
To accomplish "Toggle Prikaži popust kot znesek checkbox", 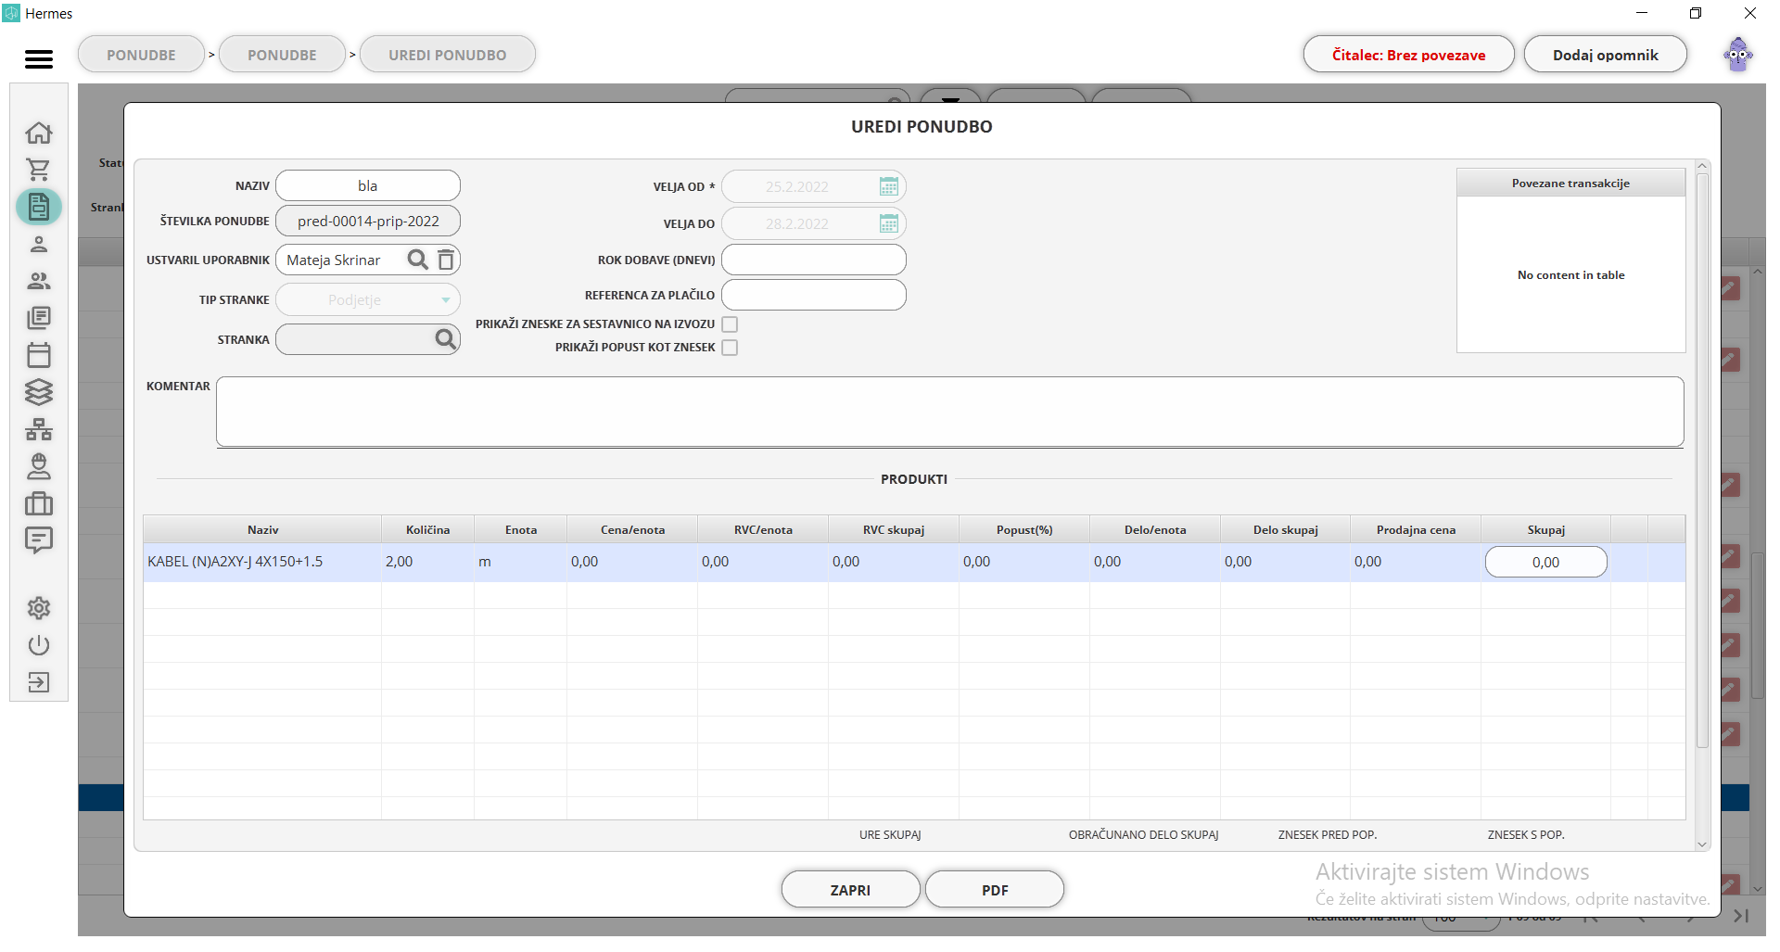I will click(x=730, y=348).
